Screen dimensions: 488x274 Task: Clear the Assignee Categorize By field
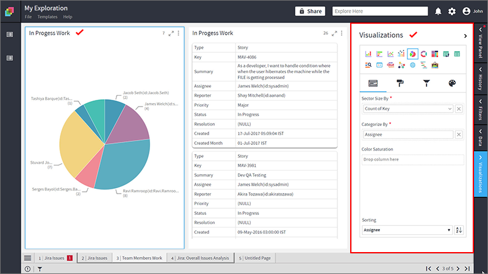tap(459, 135)
